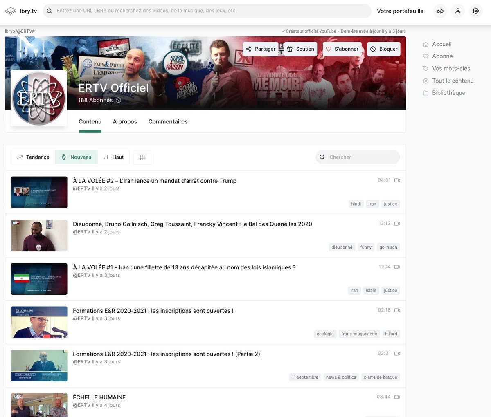Open Bal des Quenelles 2020 video title
The width and height of the screenshot is (491, 417).
click(x=192, y=224)
